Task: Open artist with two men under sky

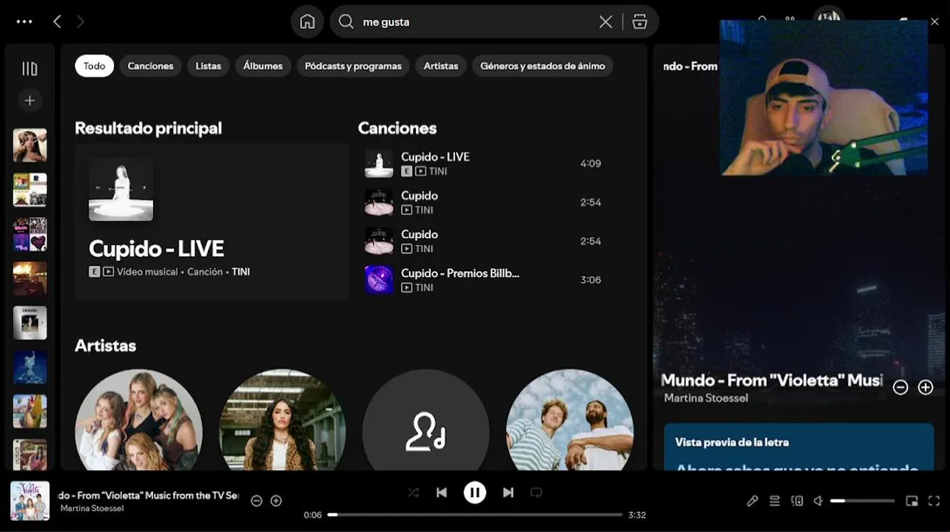Action: (570, 420)
